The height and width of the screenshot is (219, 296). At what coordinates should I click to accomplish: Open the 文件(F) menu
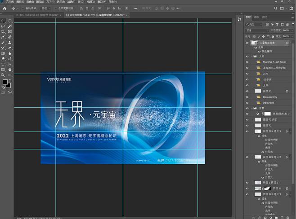click(x=9, y=2)
